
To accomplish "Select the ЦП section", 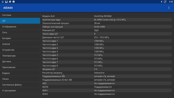I will (x=20, y=21).
